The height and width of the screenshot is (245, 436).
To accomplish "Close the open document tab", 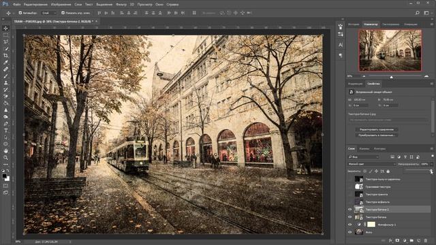I will [x=97, y=21].
